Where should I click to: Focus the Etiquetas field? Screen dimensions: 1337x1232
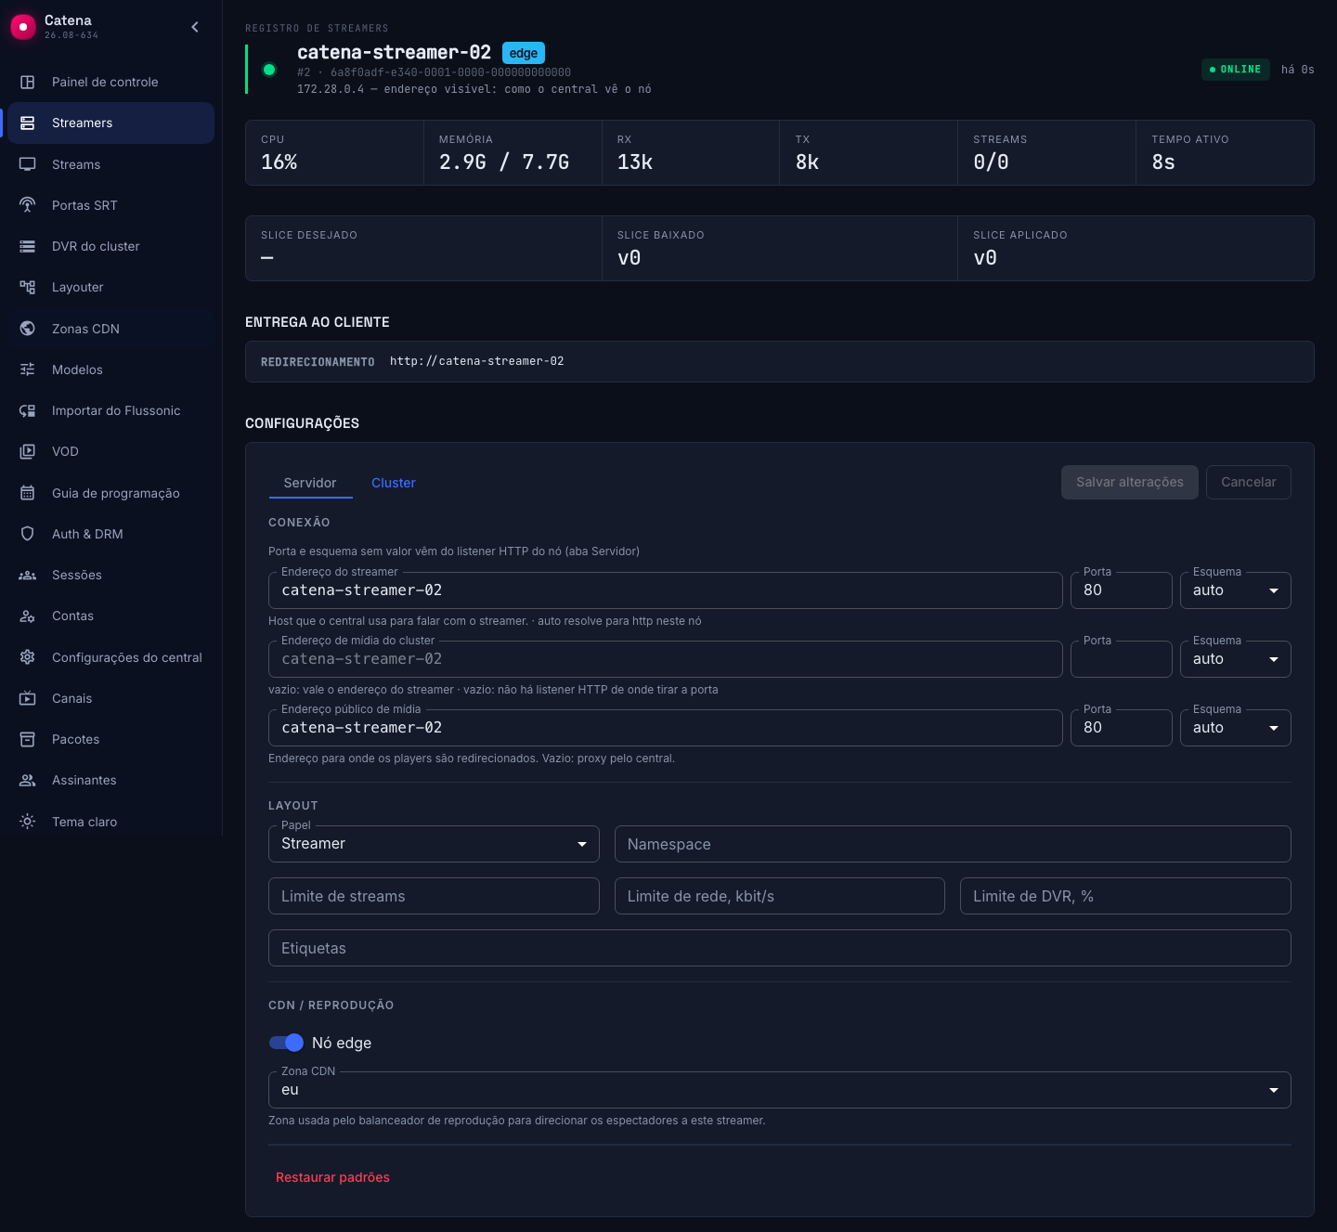[780, 948]
